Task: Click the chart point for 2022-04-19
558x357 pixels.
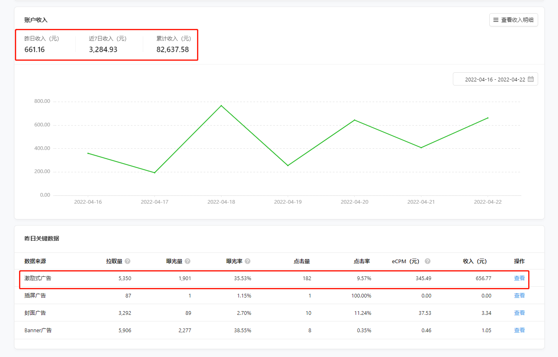Action: pyautogui.click(x=288, y=166)
